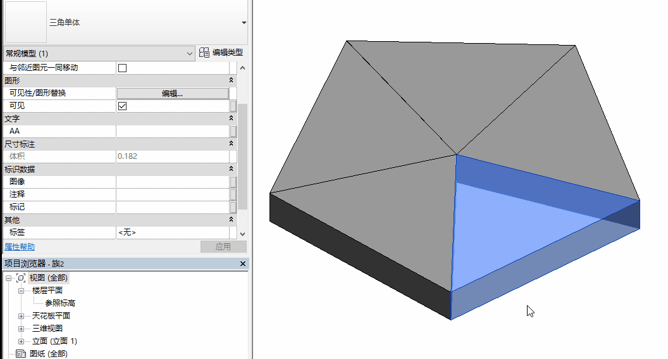Select the 体积 value 0.182
Image resolution: width=668 pixels, height=359 pixels.
127,156
